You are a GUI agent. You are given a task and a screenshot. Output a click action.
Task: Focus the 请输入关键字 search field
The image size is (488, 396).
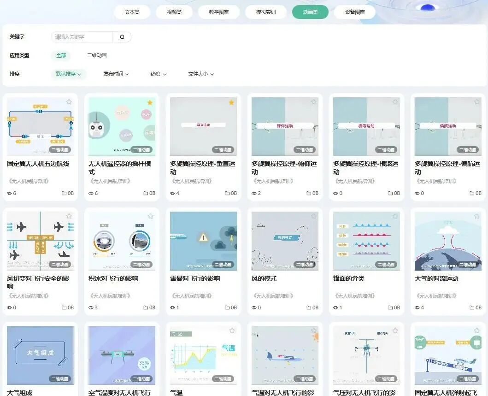[82, 37]
